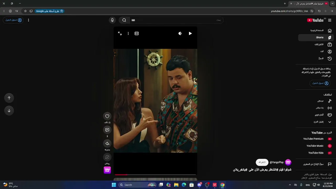
Task: Click the sidebar sign-in button
Action: 320,83
